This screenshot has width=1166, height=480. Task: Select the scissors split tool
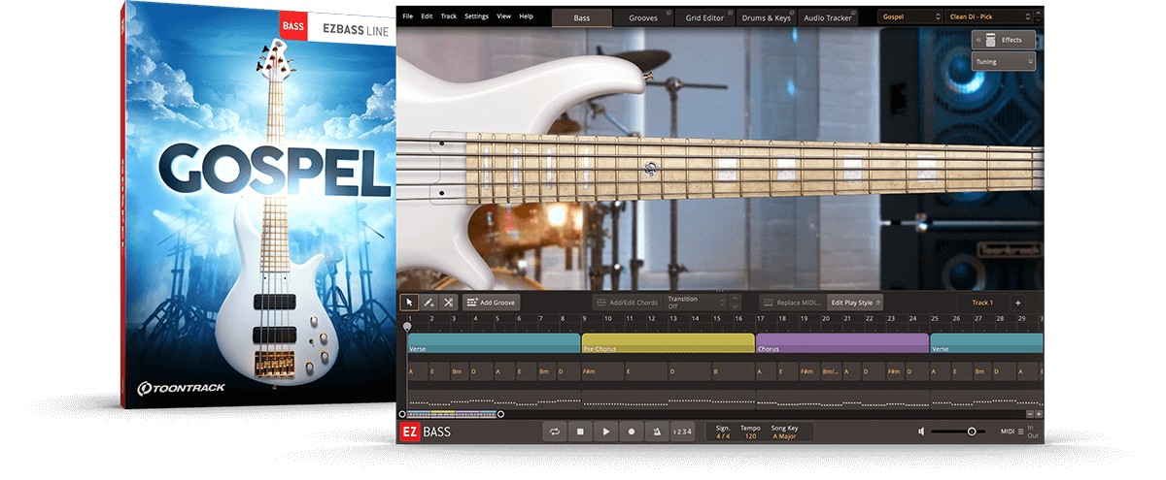click(448, 303)
